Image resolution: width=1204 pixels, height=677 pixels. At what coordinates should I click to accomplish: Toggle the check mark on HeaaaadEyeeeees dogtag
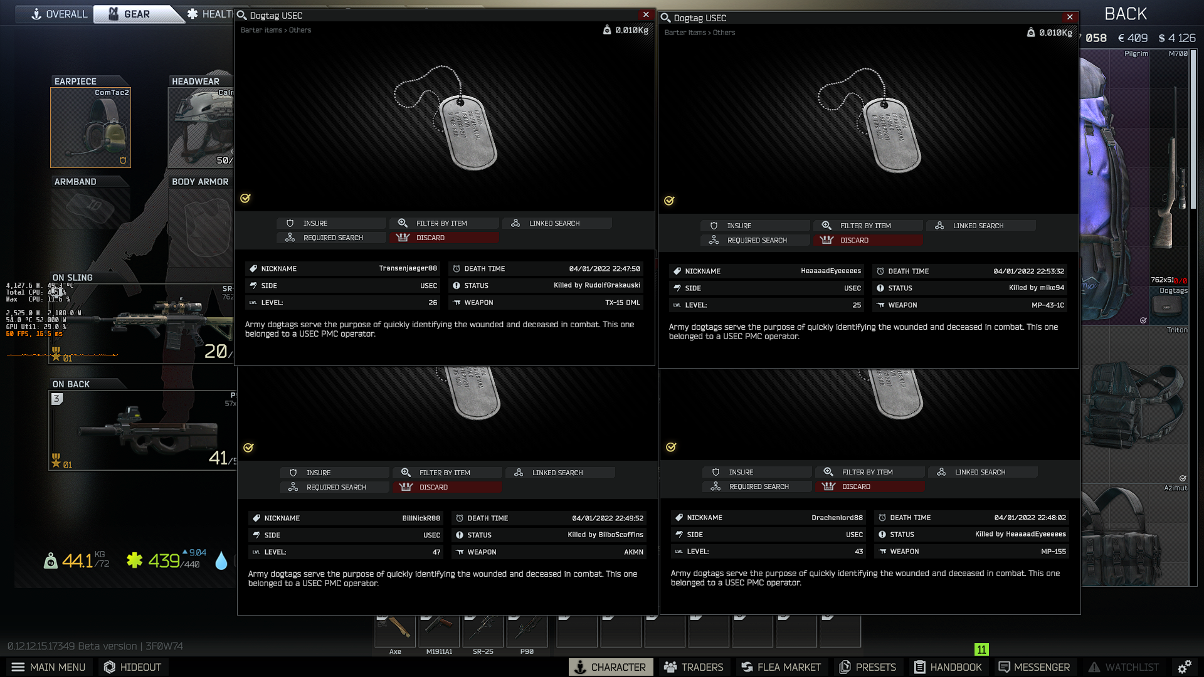[x=669, y=201]
